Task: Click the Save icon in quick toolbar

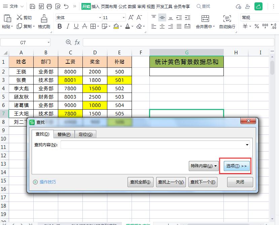Action: [32, 7]
